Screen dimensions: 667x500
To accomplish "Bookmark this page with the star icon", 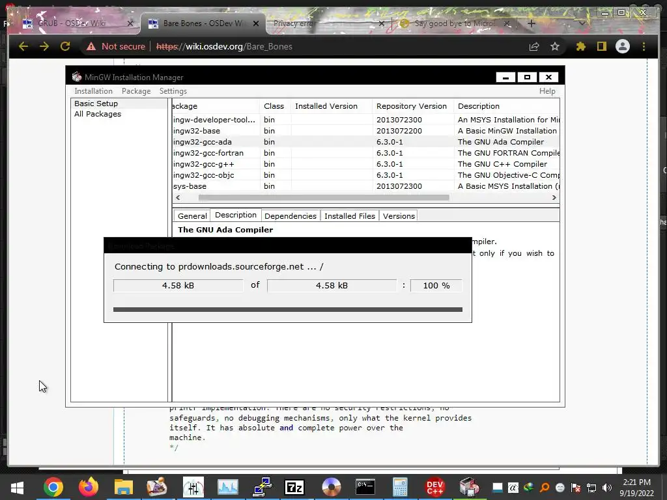I will coord(555,46).
